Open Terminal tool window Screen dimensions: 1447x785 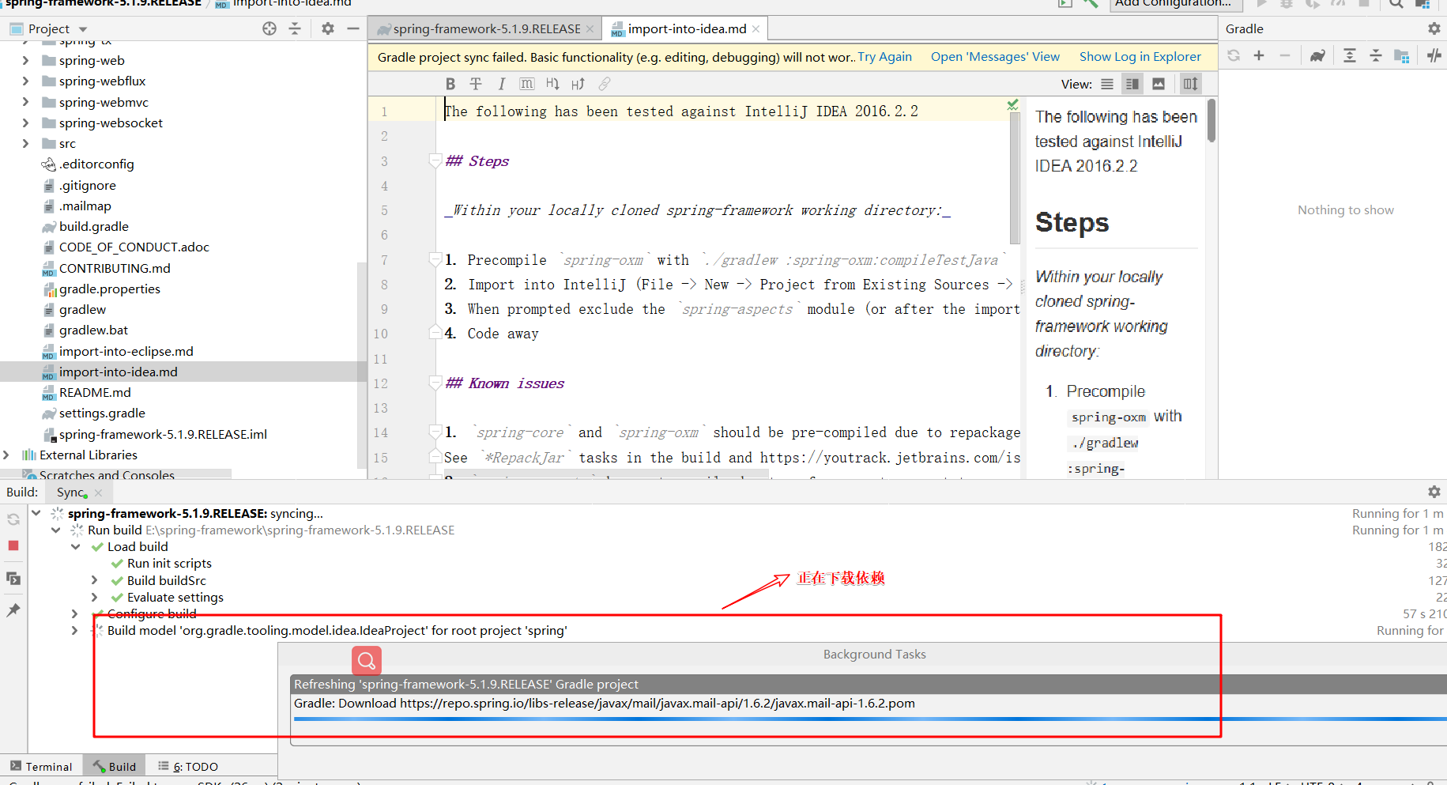pyautogui.click(x=41, y=766)
